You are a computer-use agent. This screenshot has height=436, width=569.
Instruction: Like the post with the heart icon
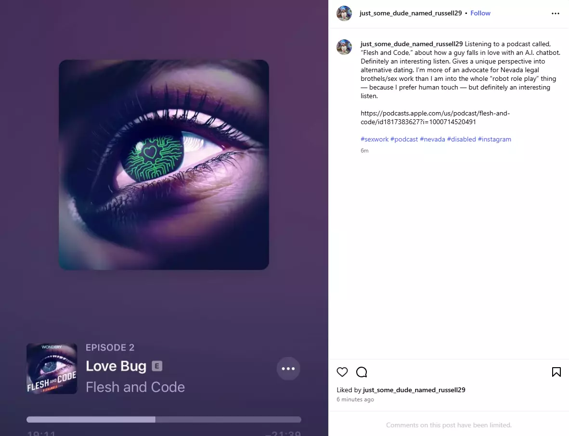tap(342, 372)
